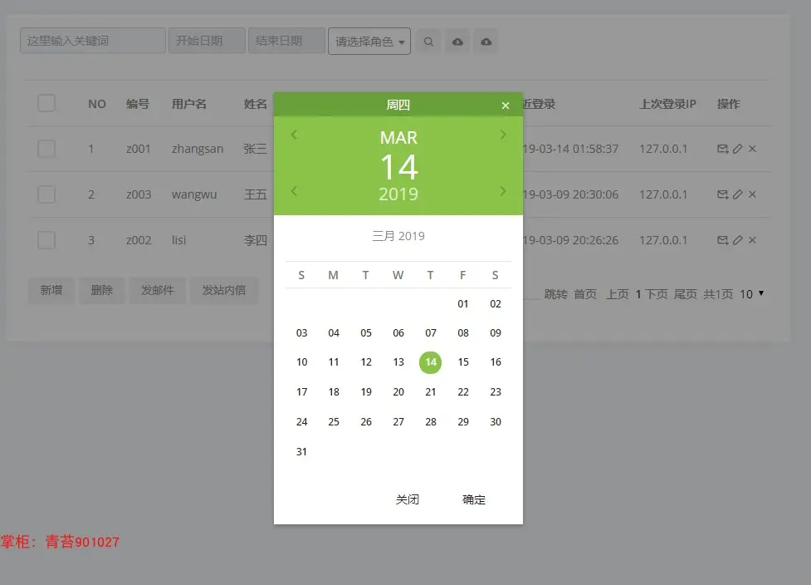The width and height of the screenshot is (811, 585).
Task: Click the 新增 button
Action: tap(51, 291)
